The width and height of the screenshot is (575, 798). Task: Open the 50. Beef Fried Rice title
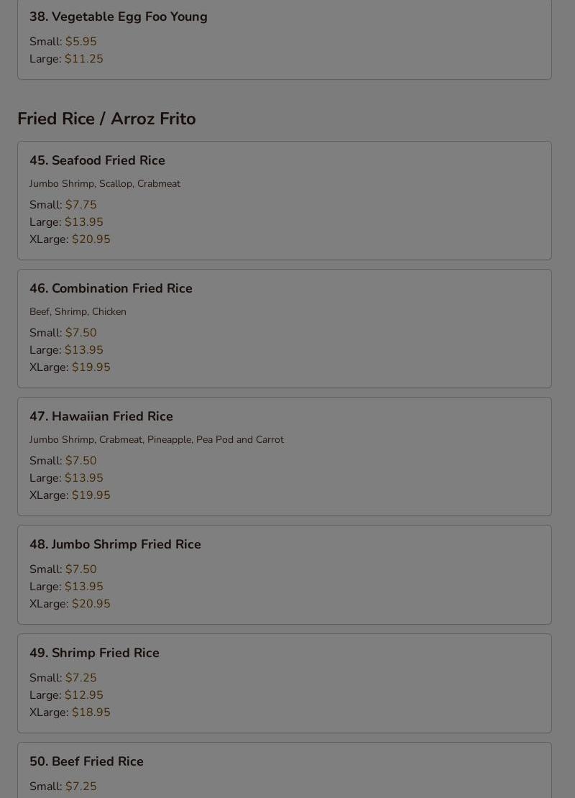tap(86, 761)
